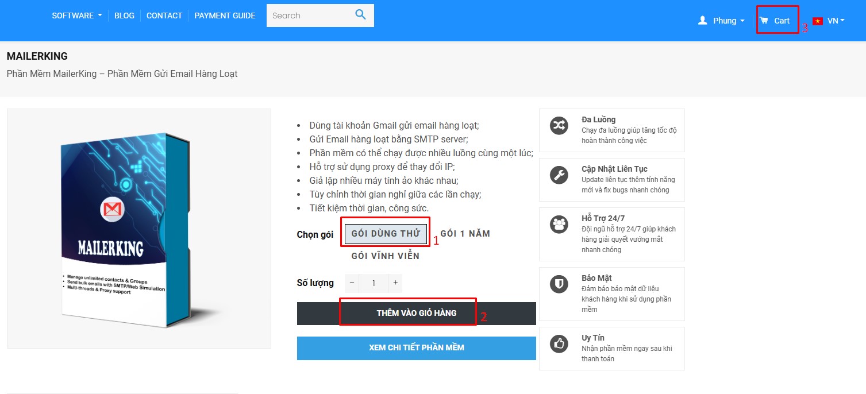Open the Cart link

coord(782,21)
